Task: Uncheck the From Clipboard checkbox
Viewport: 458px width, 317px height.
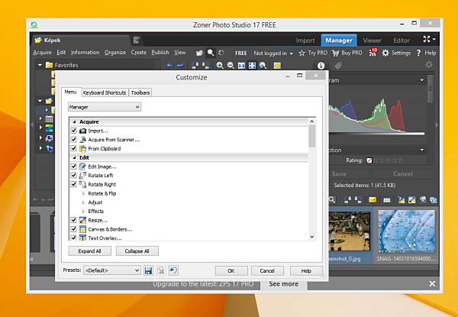Action: click(x=73, y=148)
